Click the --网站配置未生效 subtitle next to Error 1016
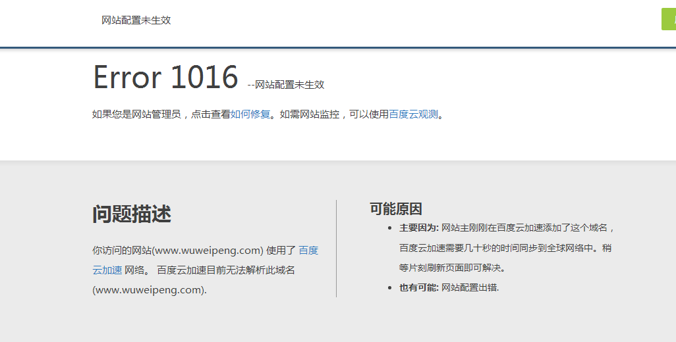This screenshot has height=342, width=676. point(286,85)
